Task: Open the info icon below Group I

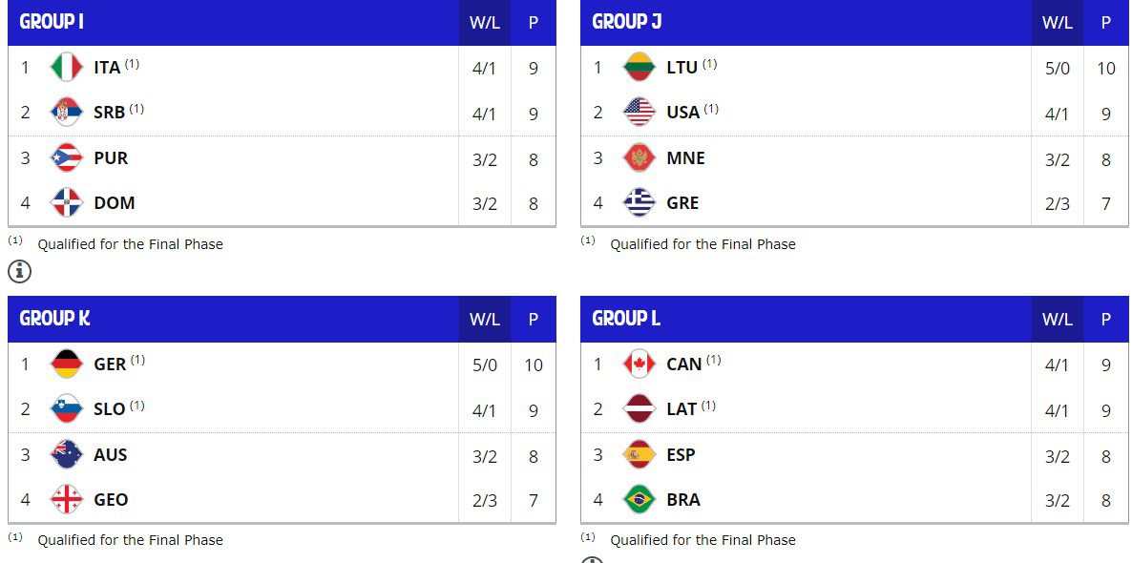Action: [19, 272]
